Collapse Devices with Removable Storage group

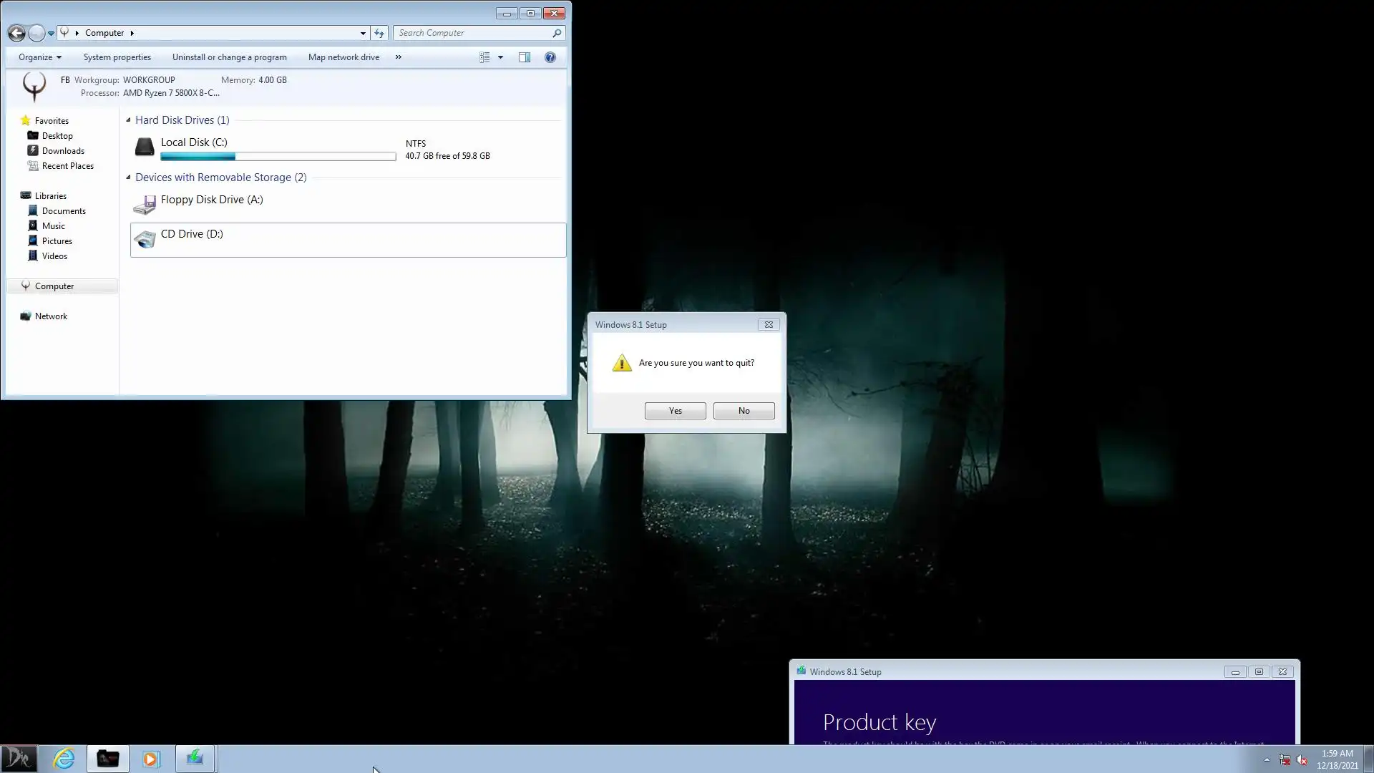pyautogui.click(x=129, y=178)
